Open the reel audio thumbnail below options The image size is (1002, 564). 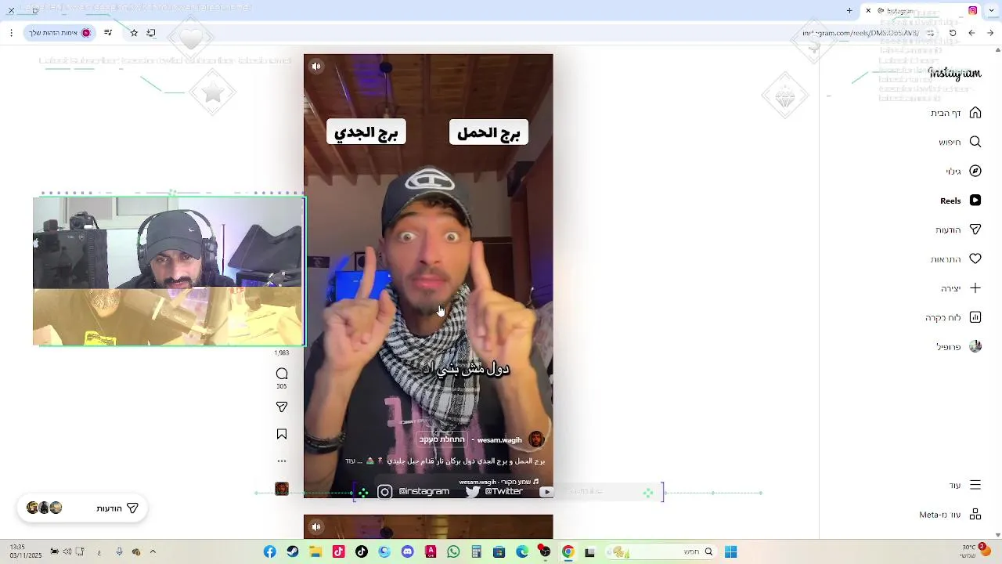tap(282, 489)
